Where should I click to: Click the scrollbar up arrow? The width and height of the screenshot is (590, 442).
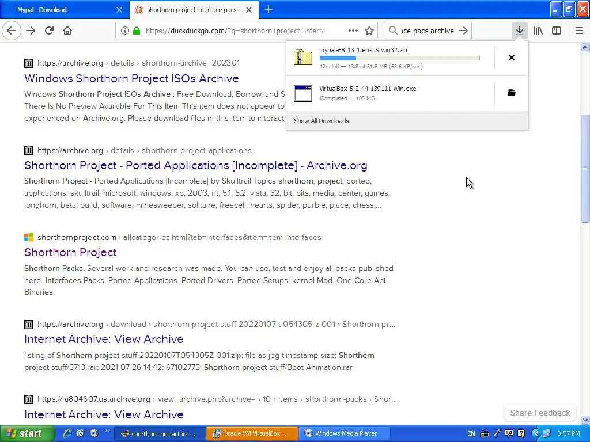click(585, 47)
